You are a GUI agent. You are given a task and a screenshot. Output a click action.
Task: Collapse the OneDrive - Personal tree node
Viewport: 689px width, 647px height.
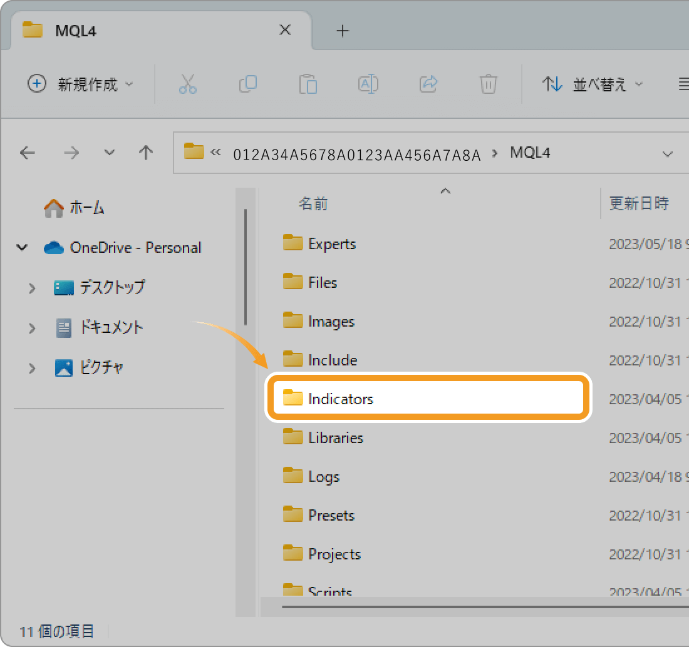[x=22, y=248]
